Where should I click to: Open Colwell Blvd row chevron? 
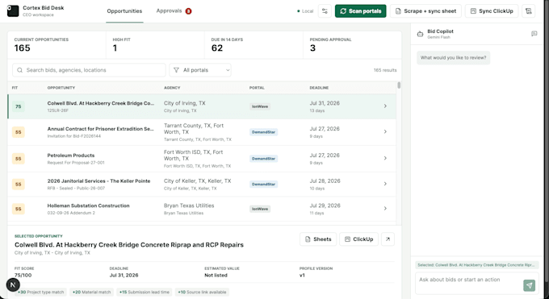(385, 106)
